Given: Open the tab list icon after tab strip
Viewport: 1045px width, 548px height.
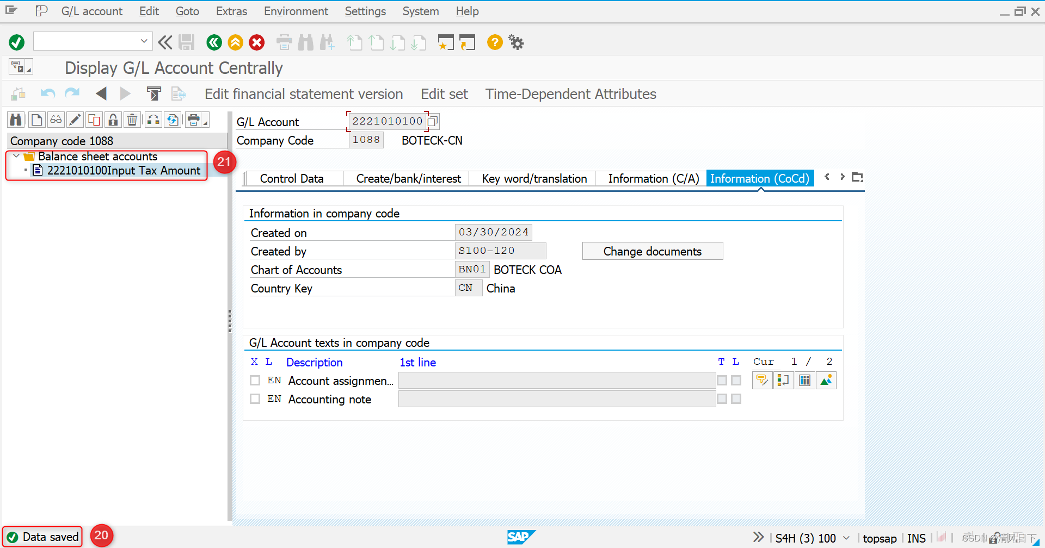Looking at the screenshot, I should [857, 177].
